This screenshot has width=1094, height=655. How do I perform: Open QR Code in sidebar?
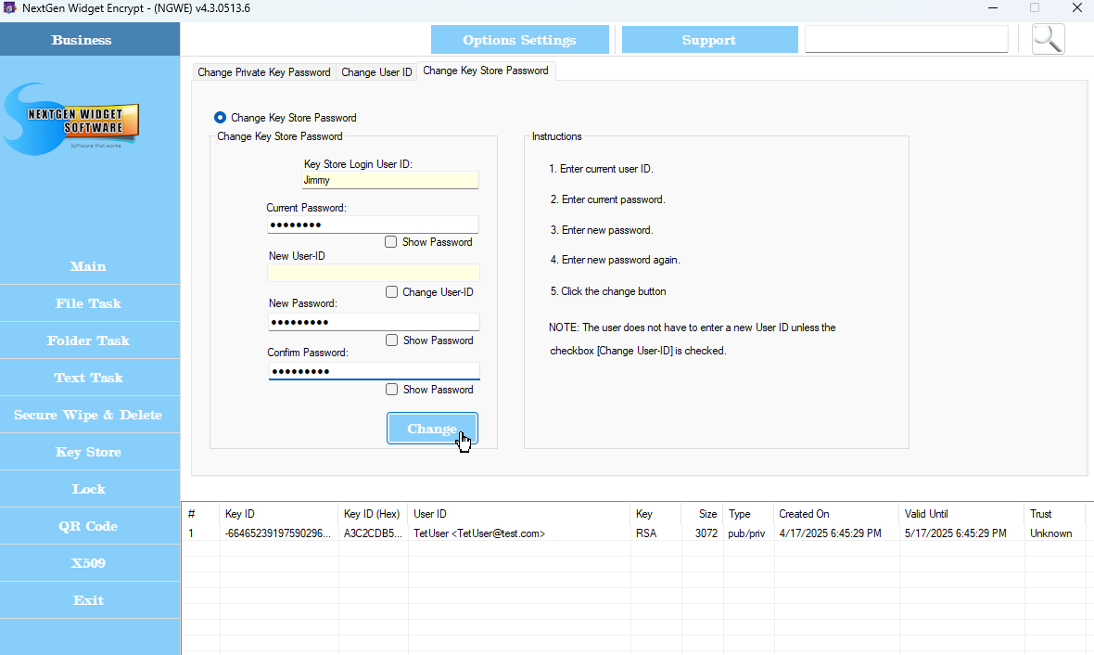tap(89, 526)
